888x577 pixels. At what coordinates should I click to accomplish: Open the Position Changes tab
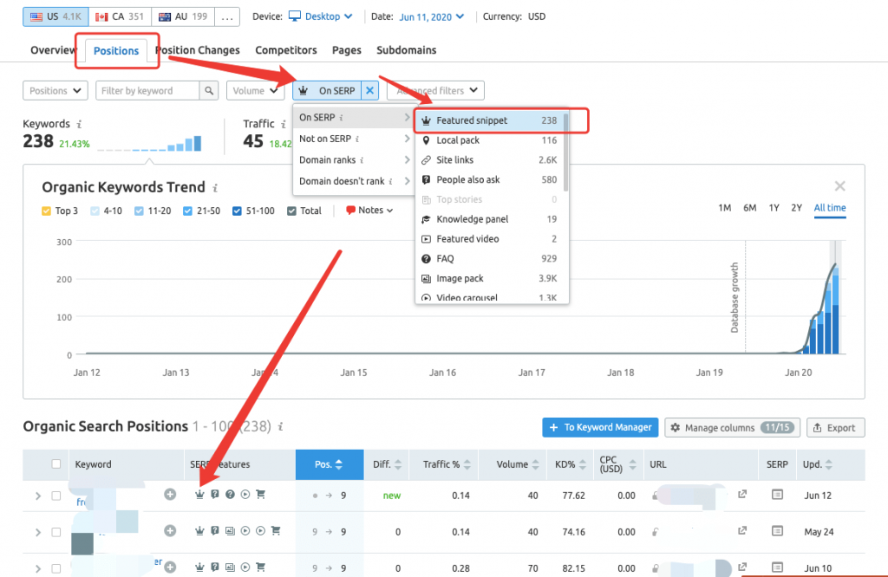197,49
